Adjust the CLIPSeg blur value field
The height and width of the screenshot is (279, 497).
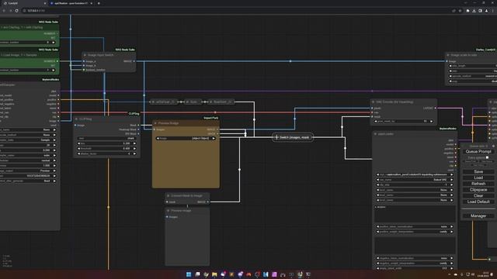pos(107,143)
